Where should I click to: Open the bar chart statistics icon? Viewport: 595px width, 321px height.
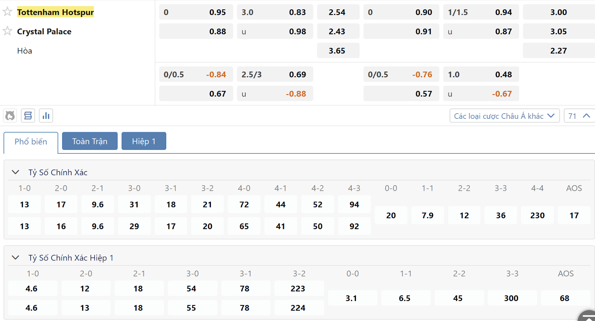46,116
